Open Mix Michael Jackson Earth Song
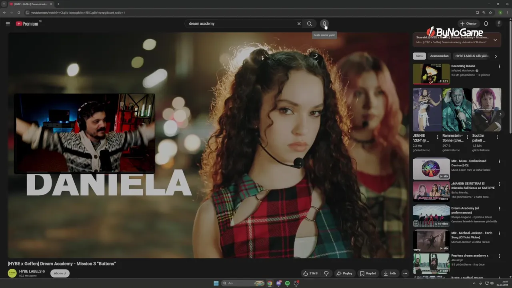Viewport: 512px width, 288px height. (431, 240)
